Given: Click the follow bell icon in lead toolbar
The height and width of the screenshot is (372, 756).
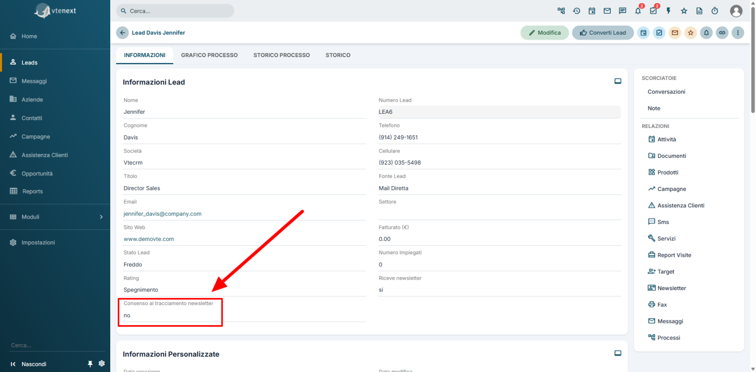Looking at the screenshot, I should pyautogui.click(x=706, y=33).
